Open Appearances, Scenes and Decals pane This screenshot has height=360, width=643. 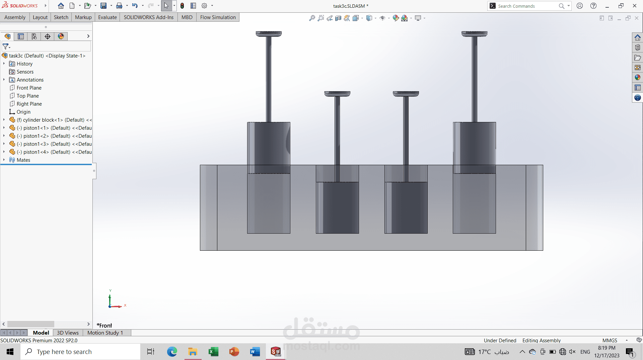pos(638,78)
